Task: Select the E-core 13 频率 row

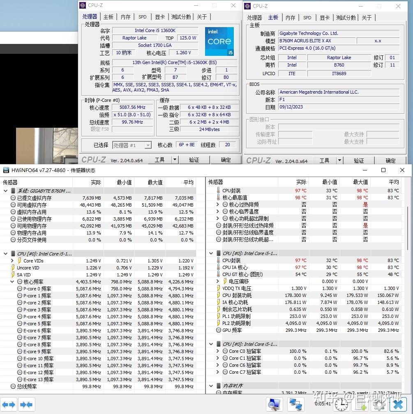Action: pos(98,379)
